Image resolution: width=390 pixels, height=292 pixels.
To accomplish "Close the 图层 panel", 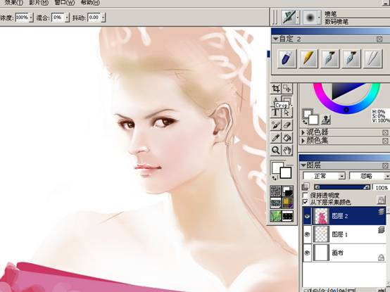I will (385, 165).
